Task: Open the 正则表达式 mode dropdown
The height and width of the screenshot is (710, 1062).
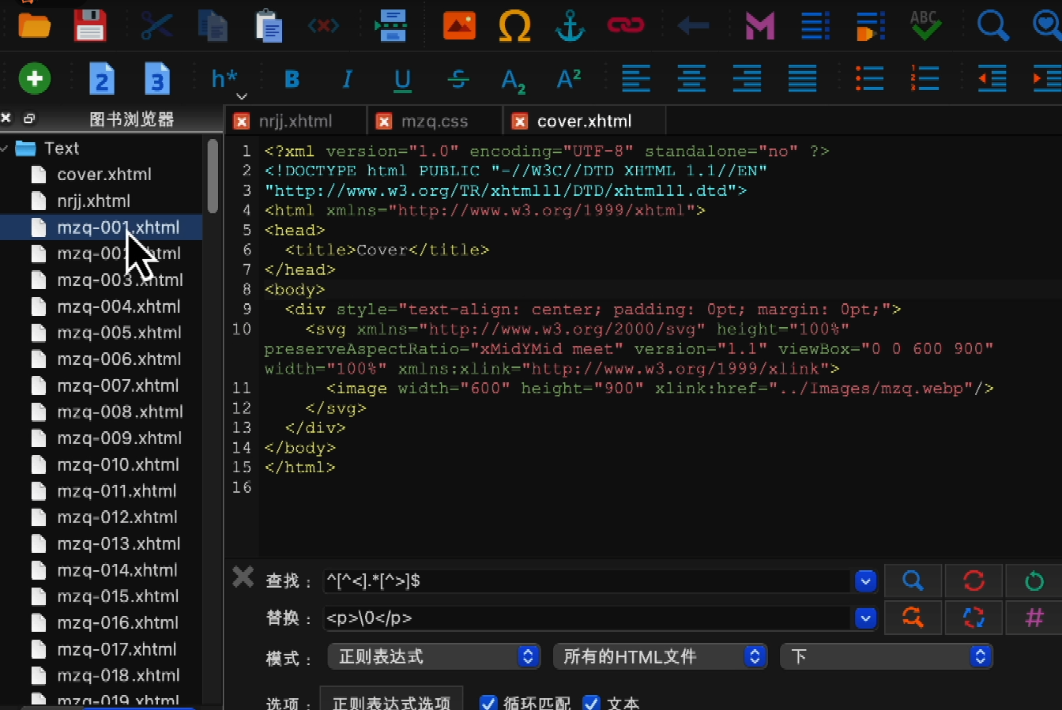Action: coord(434,656)
